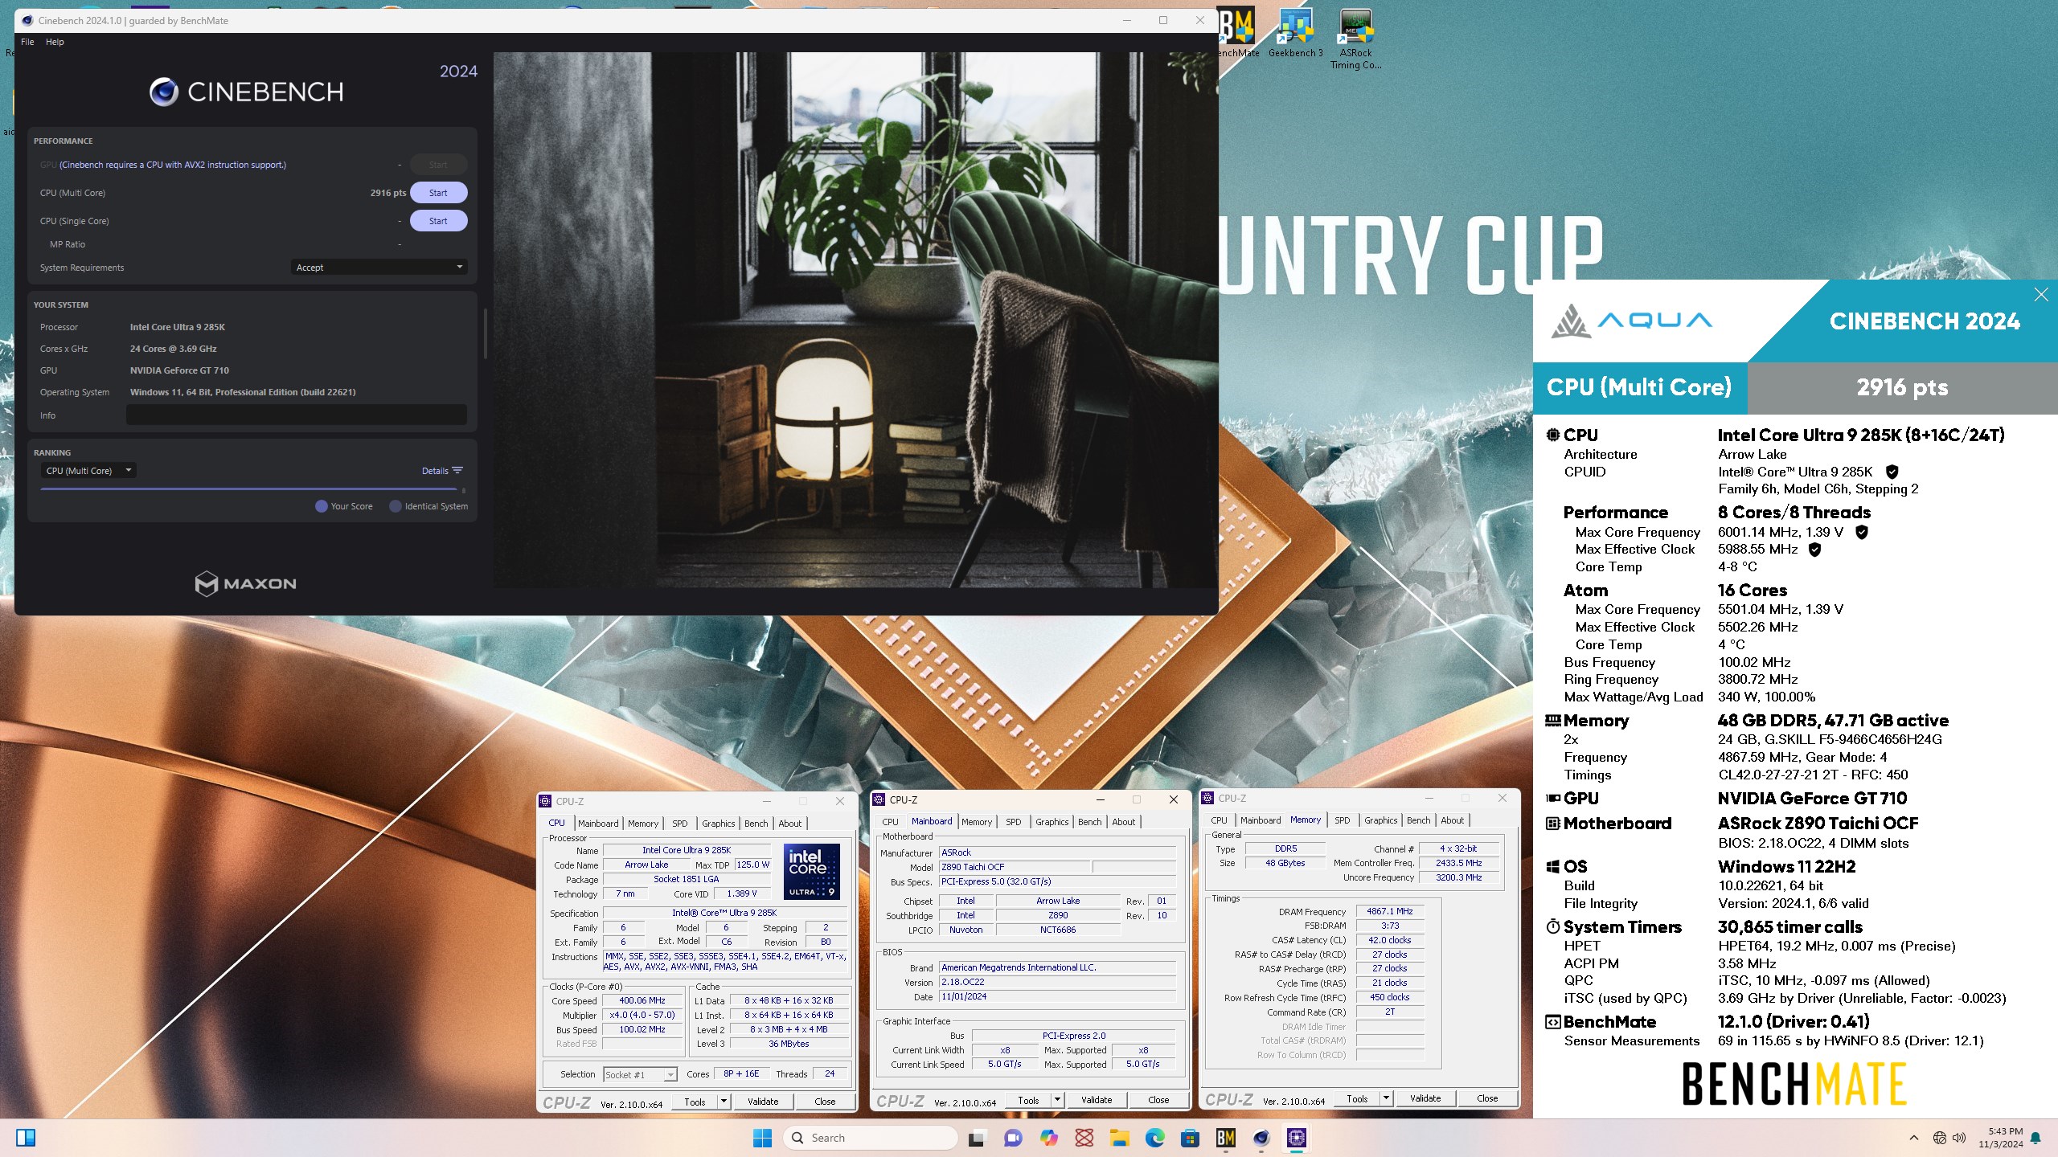The image size is (2058, 1157).
Task: Open File Explorer from the taskbar
Action: 1119,1138
